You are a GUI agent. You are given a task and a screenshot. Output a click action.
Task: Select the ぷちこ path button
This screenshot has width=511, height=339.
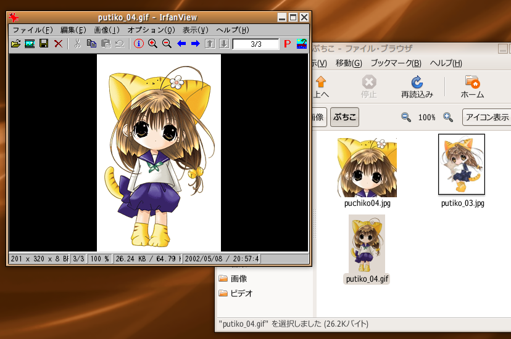pos(344,116)
